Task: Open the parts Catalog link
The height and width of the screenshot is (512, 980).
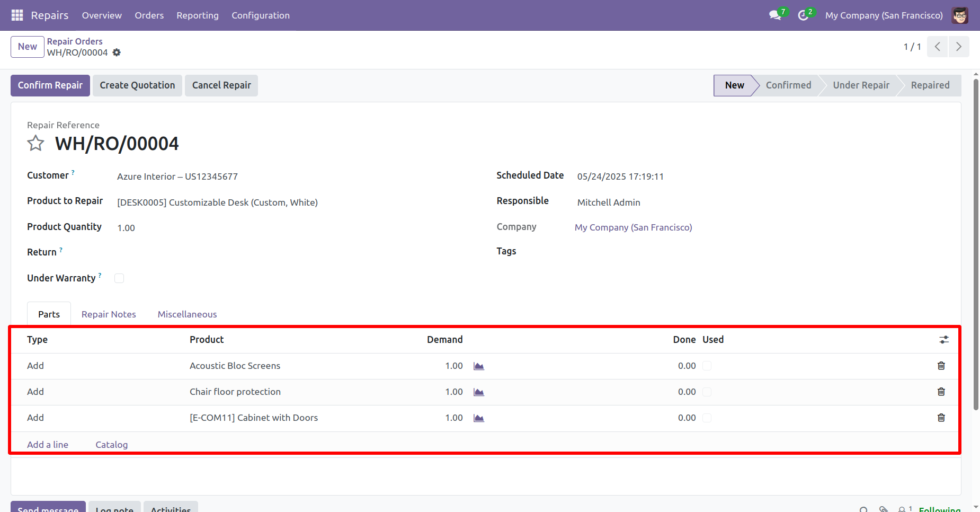Action: click(x=112, y=445)
